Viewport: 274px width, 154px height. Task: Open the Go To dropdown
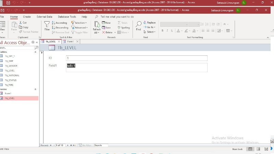(x=149, y=27)
